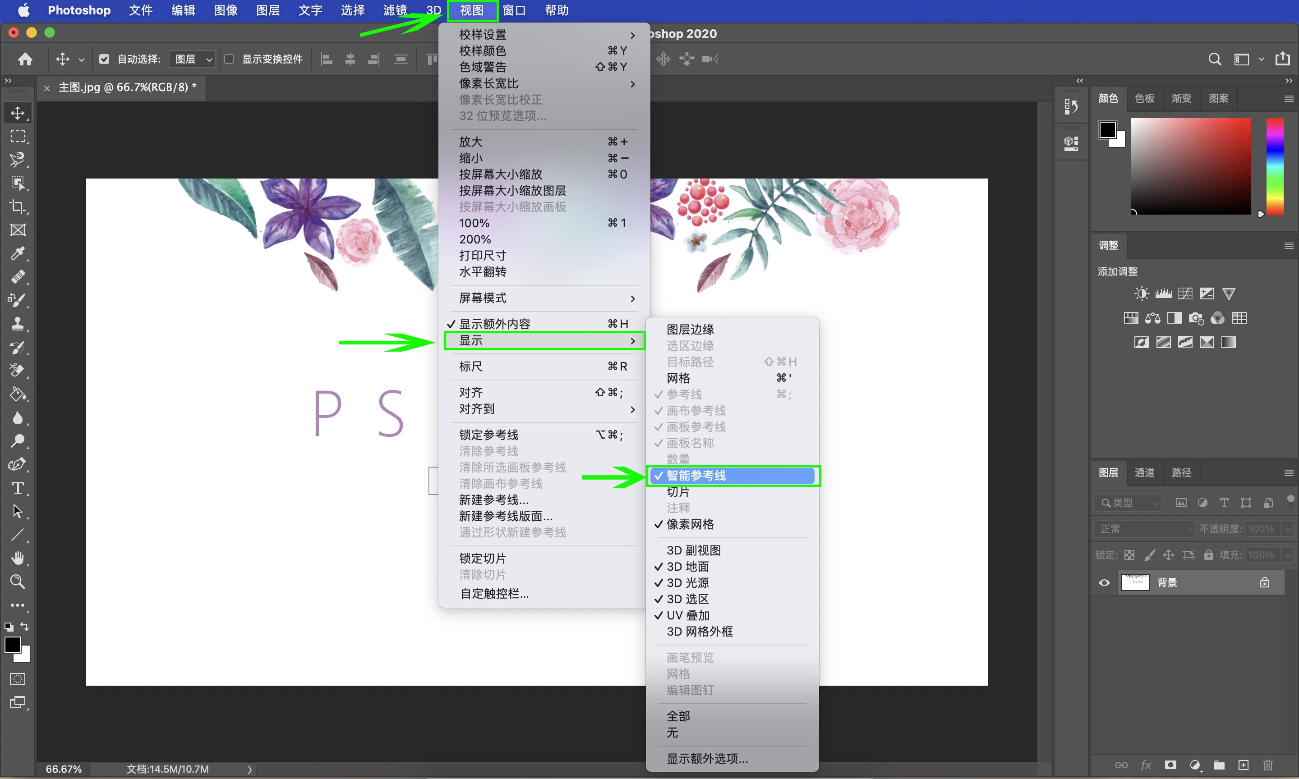Select the Rectangular Marquee tool
The image size is (1299, 779).
(x=18, y=137)
